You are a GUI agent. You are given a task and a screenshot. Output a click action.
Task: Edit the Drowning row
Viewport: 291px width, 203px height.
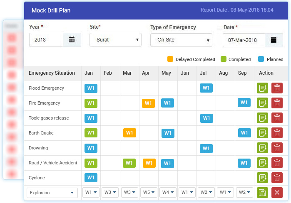pyautogui.click(x=262, y=148)
